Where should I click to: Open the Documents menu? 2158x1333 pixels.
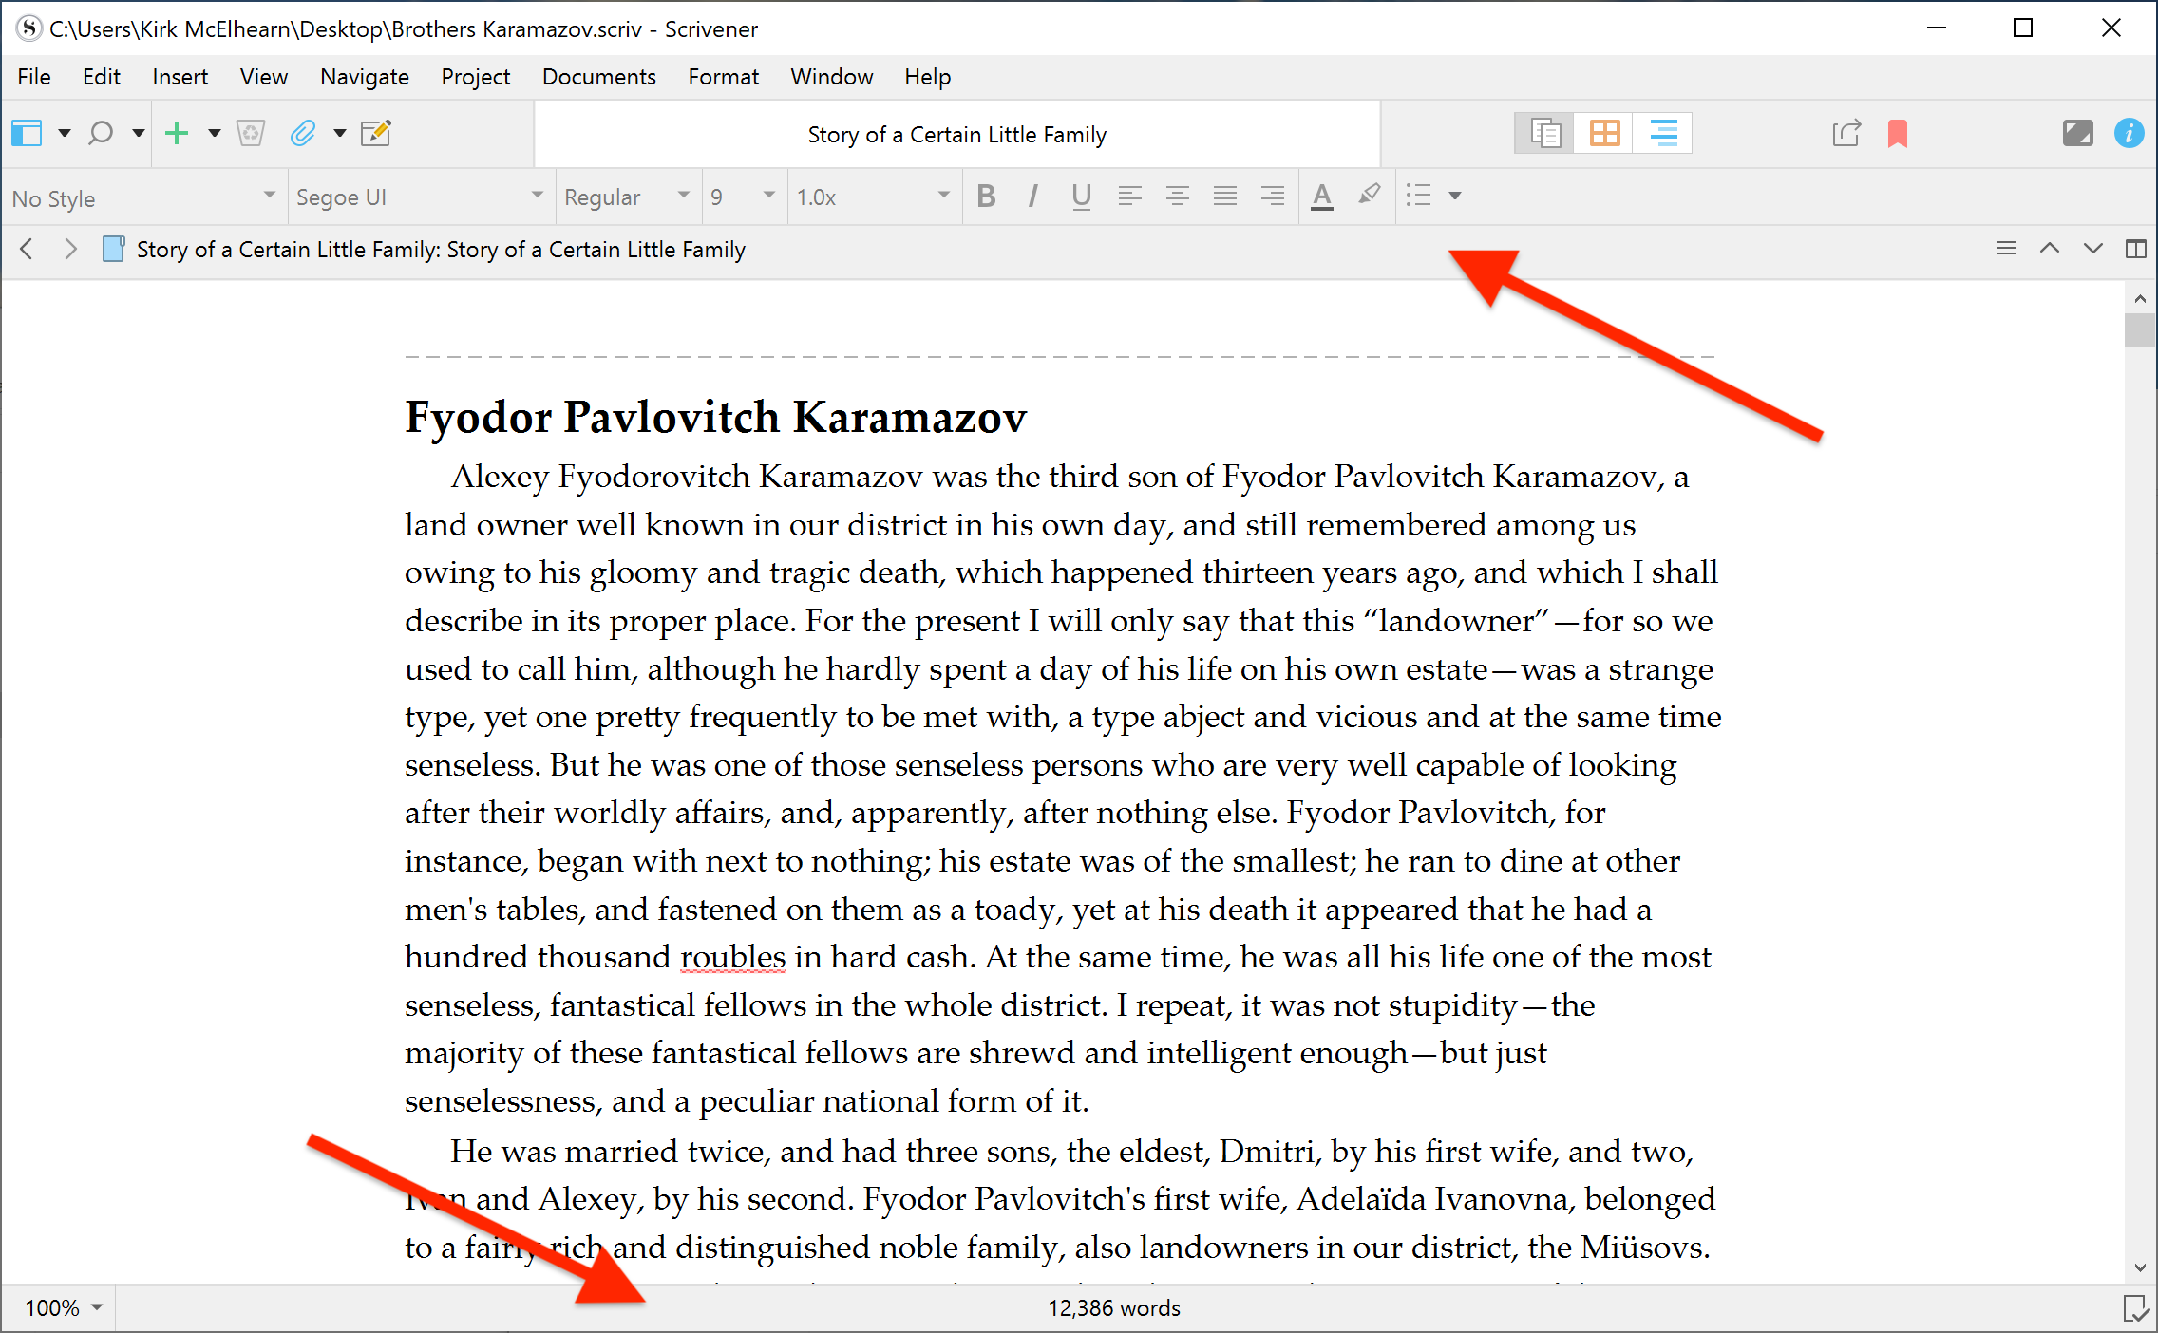pyautogui.click(x=598, y=77)
